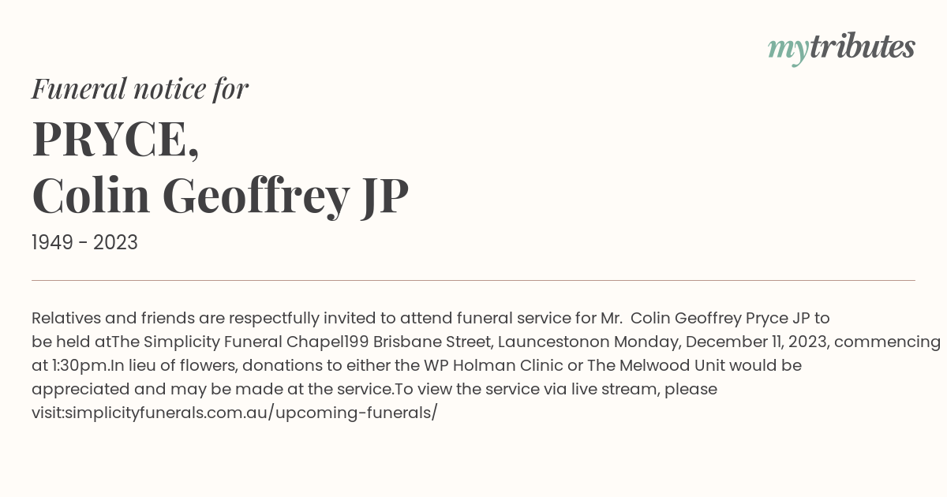Click the name Colin Geoffrey JP
Image resolution: width=947 pixels, height=497 pixels.
pyautogui.click(x=220, y=197)
